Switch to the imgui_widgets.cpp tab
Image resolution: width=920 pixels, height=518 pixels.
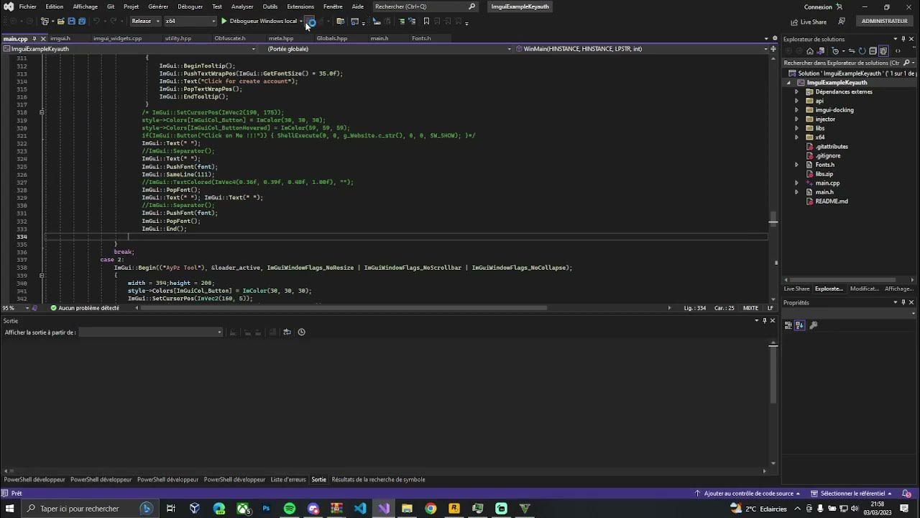117,38
